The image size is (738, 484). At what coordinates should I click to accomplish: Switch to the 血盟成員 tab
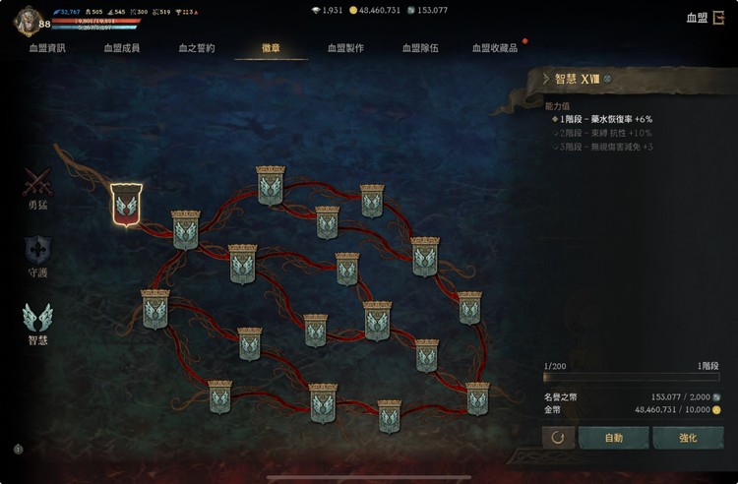tap(122, 48)
